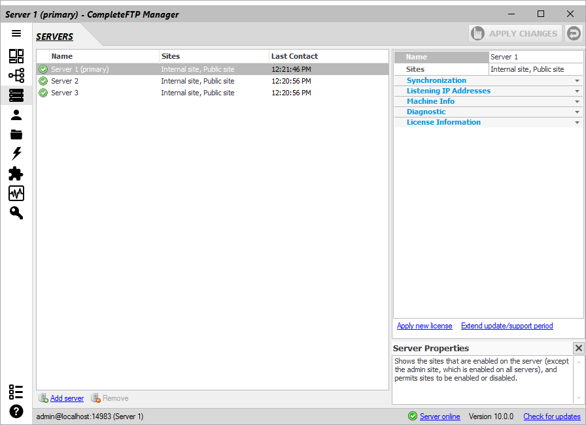Click Version 10.0.0 status text
586x425 pixels.
point(491,417)
